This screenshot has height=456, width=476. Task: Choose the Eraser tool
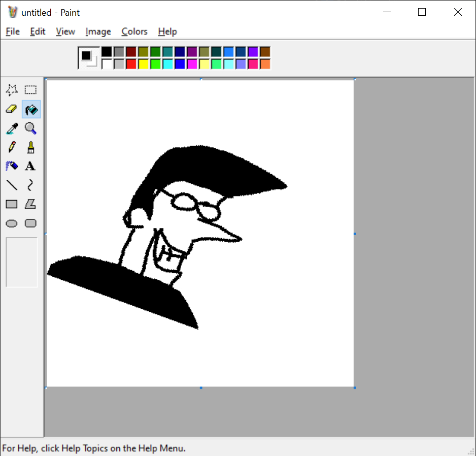[12, 109]
